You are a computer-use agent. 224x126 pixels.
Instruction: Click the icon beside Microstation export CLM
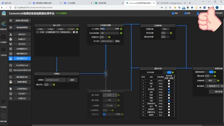point(11,70)
